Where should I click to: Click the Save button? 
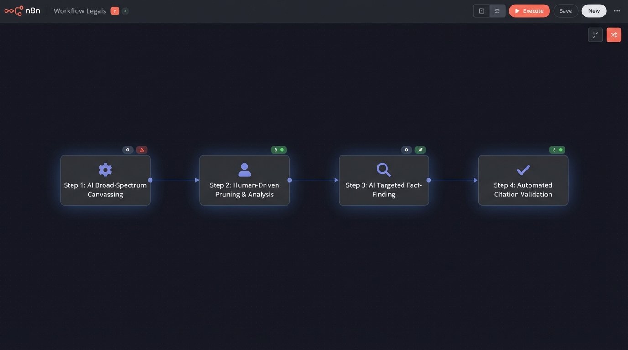(x=565, y=10)
